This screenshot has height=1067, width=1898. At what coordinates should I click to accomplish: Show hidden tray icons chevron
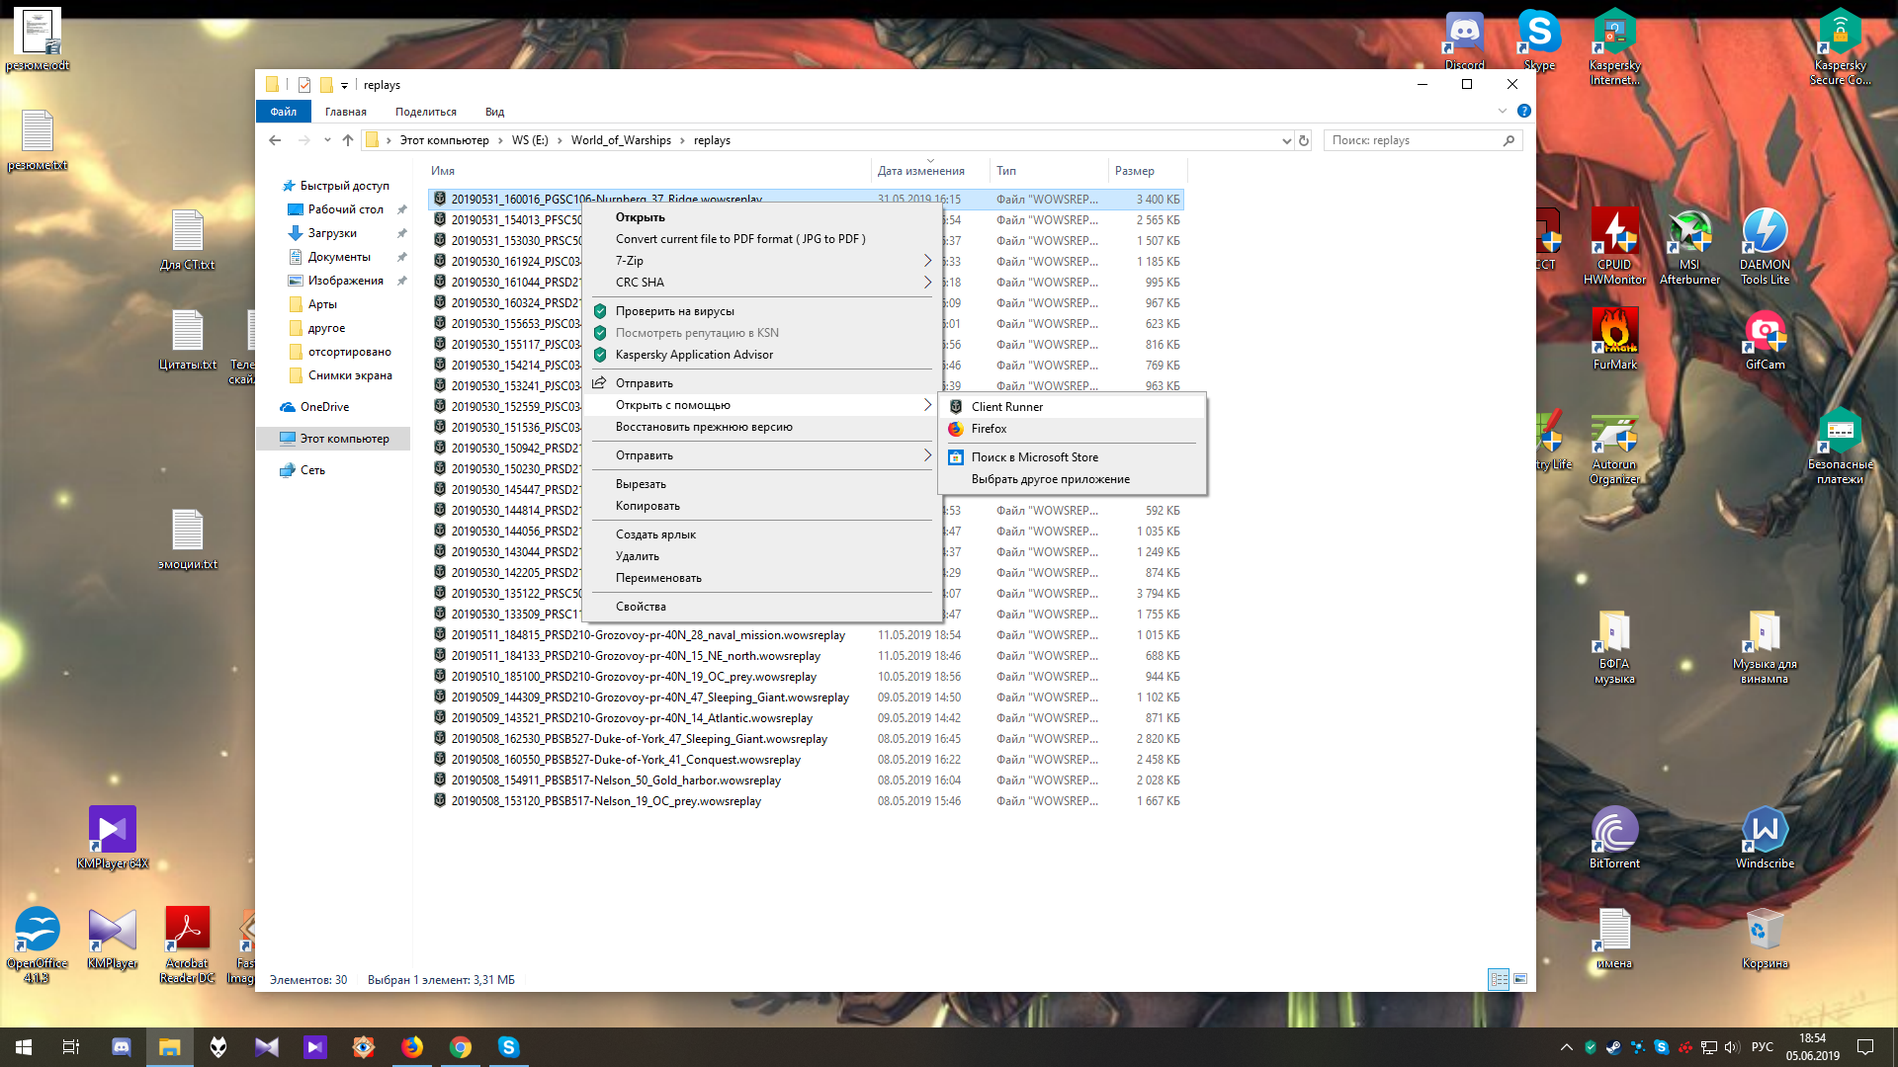click(1566, 1047)
